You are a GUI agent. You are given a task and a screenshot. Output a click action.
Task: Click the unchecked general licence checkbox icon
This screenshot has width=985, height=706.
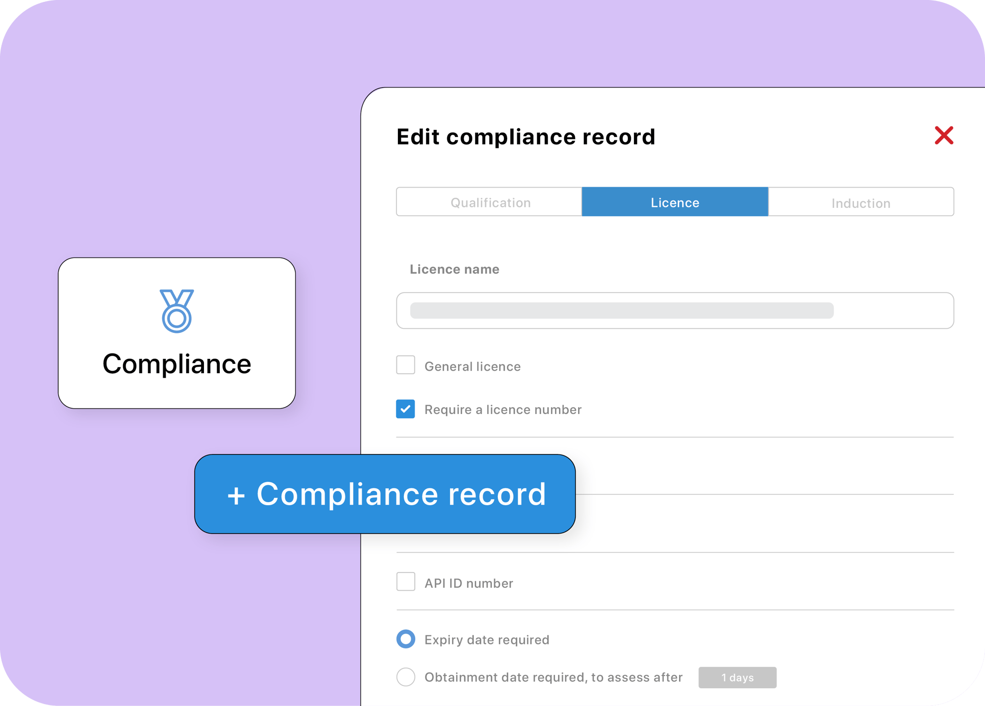click(405, 367)
